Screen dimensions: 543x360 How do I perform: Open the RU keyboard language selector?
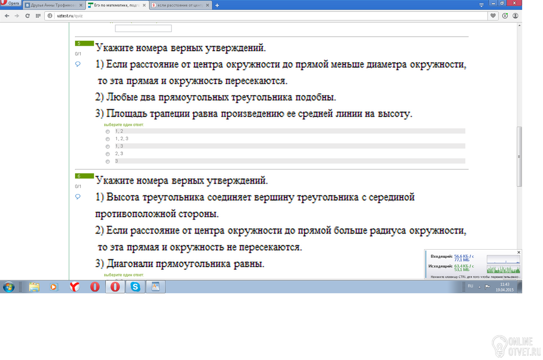471,286
